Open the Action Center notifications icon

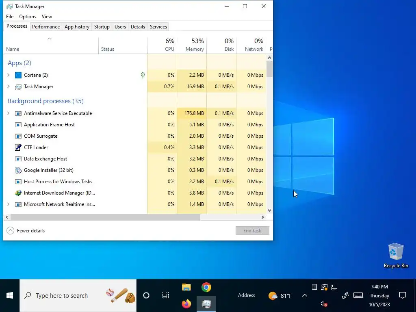[403, 295]
